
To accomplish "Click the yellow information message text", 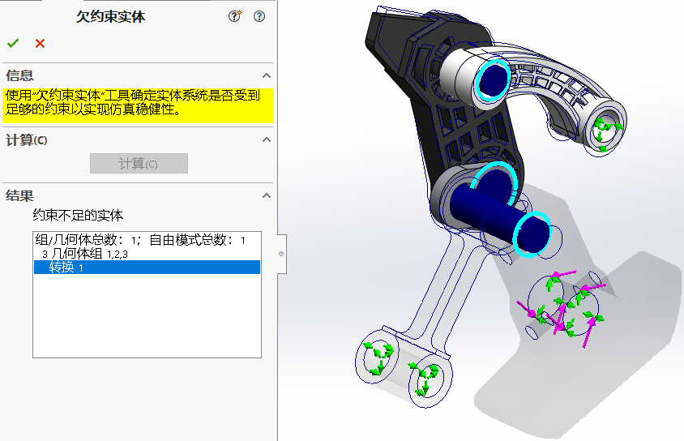I will pos(133,103).
